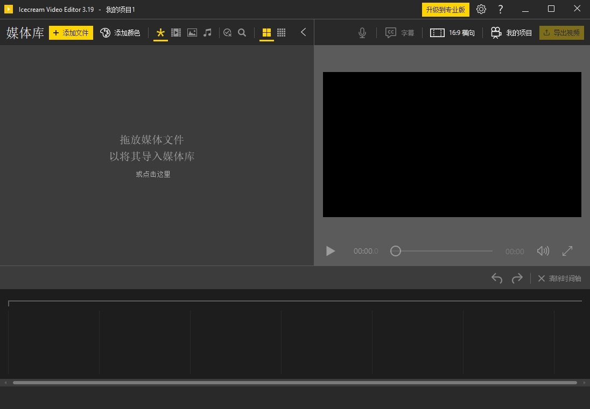Filter media library by audio files
This screenshot has height=409, width=590.
point(207,33)
